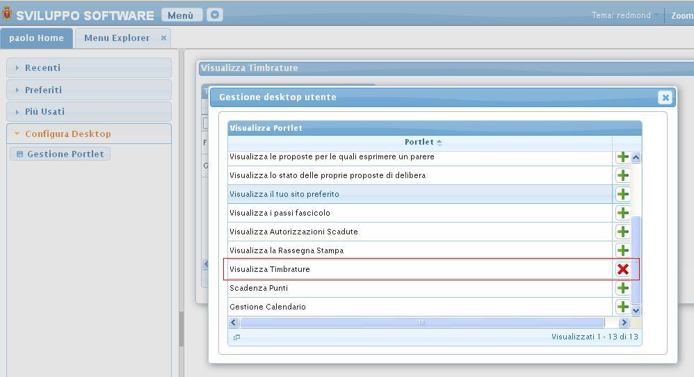Click the Gestione Portlet button
This screenshot has height=377, width=694.
click(x=60, y=154)
